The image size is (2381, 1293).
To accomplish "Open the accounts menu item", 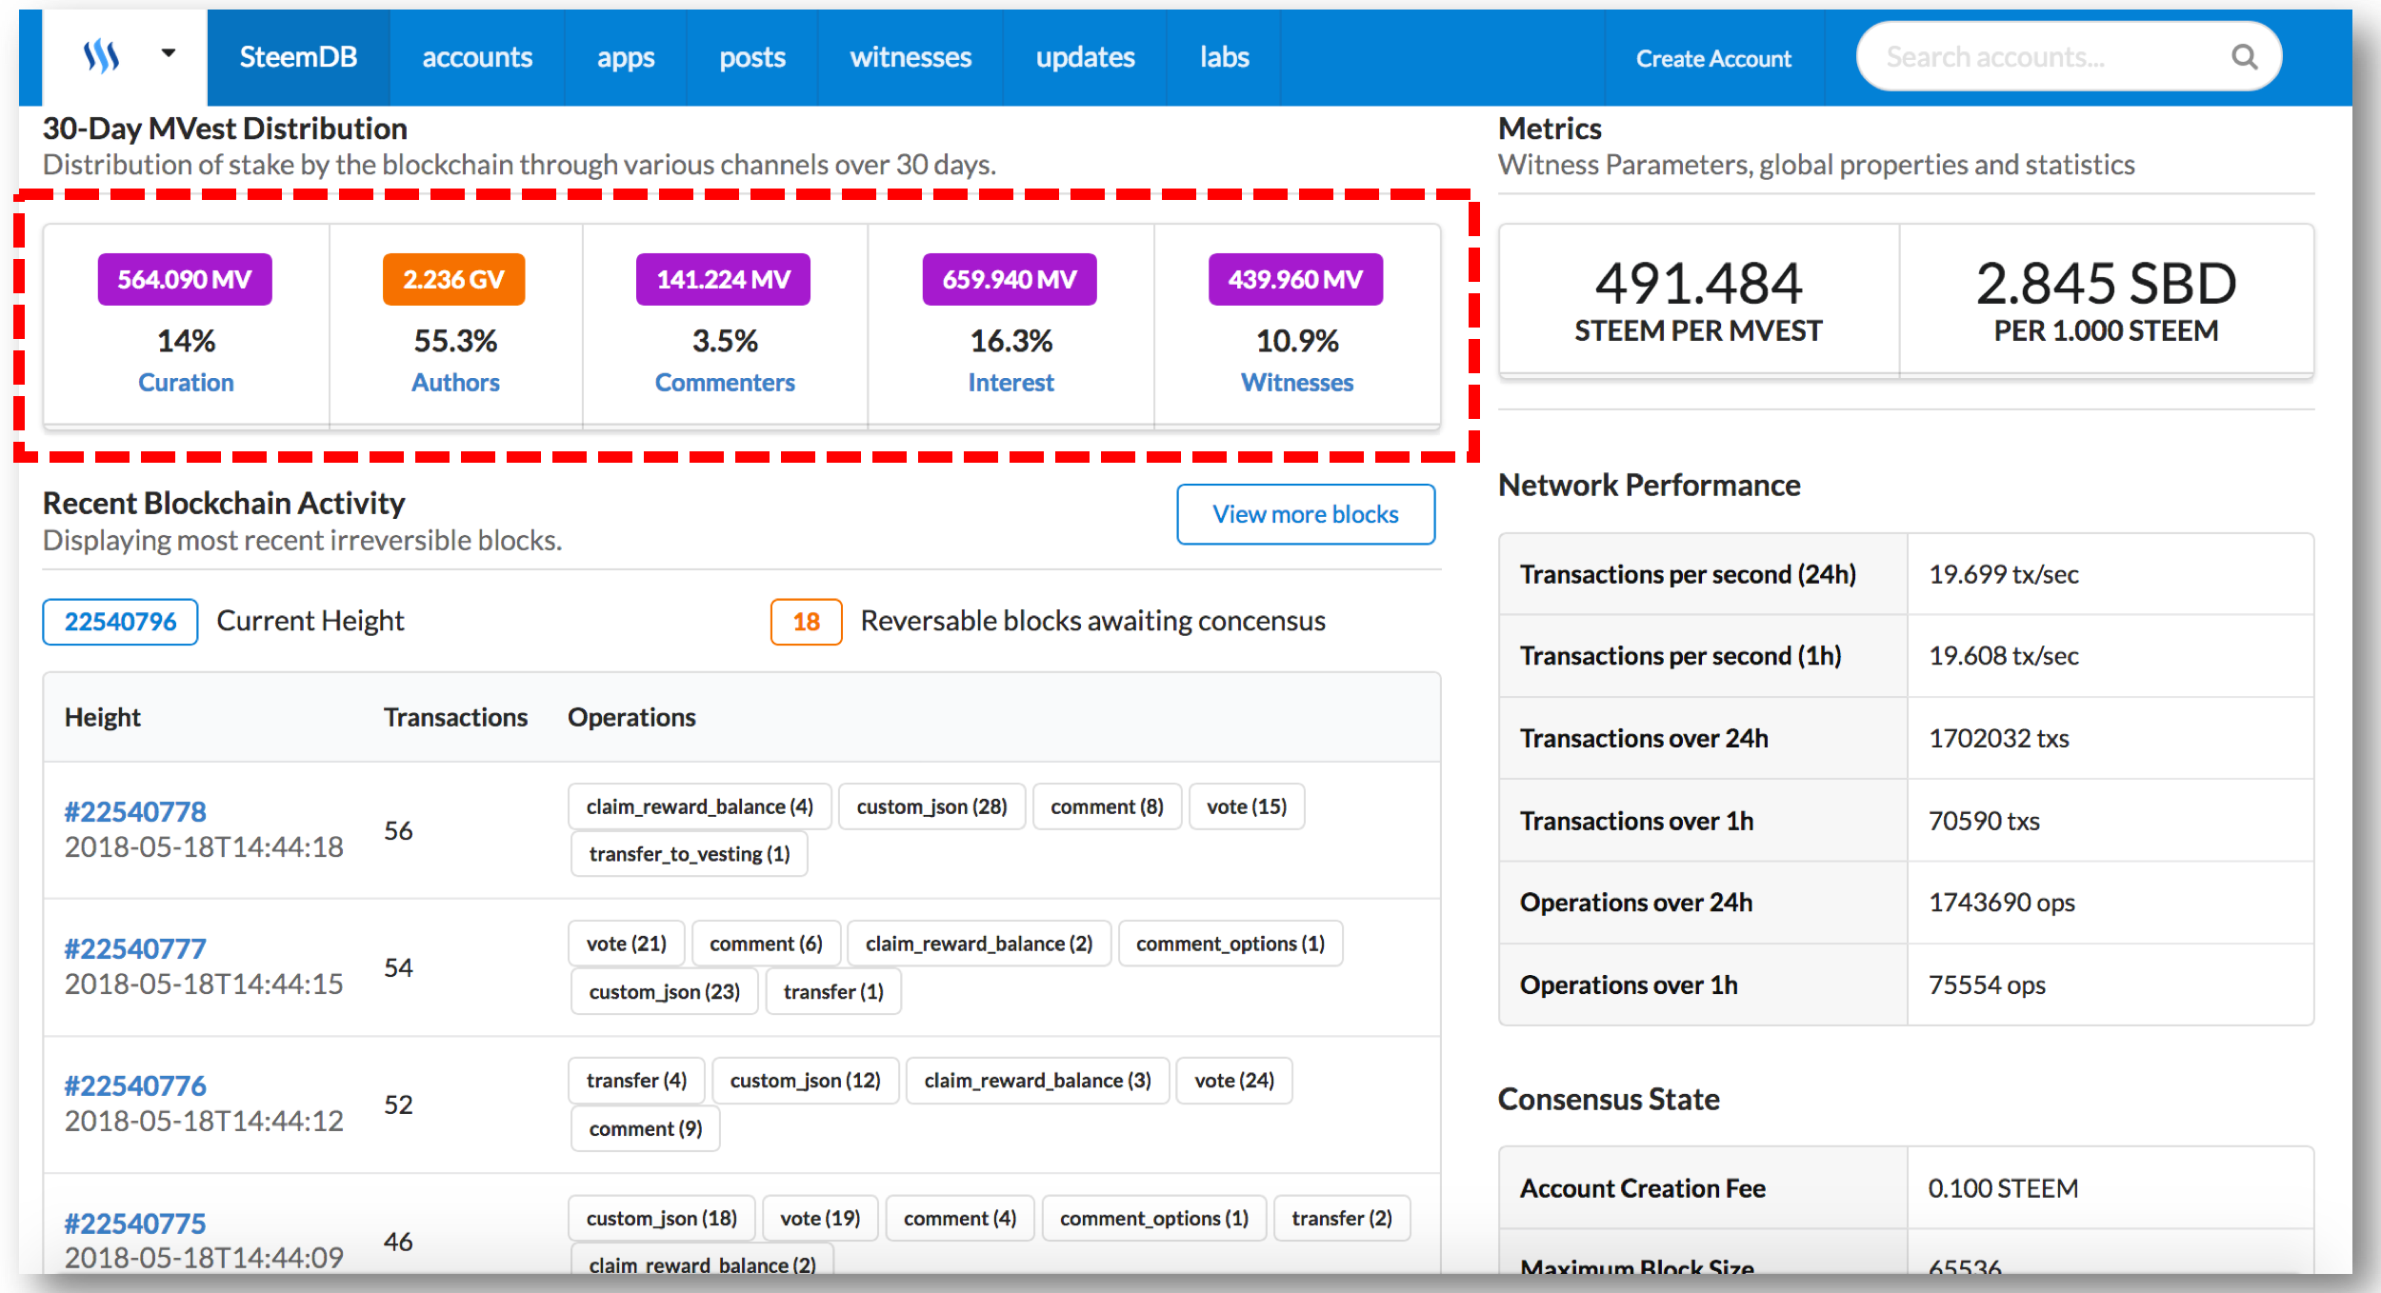I will click(477, 57).
